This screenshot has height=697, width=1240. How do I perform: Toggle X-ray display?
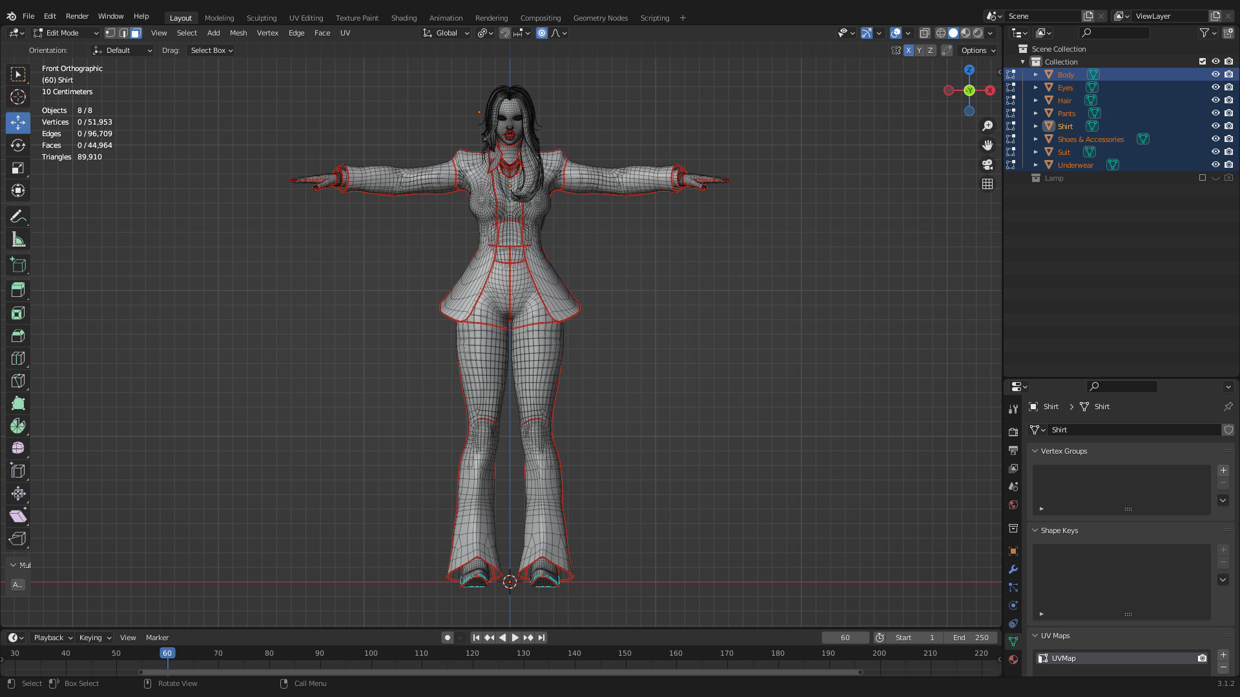pyautogui.click(x=924, y=33)
